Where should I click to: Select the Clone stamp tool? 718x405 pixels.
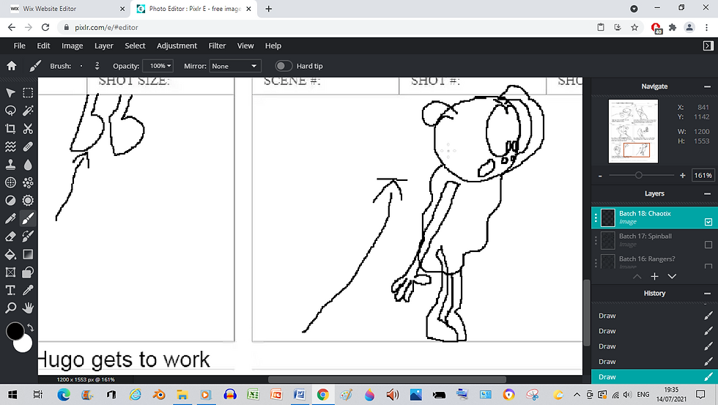[10, 165]
